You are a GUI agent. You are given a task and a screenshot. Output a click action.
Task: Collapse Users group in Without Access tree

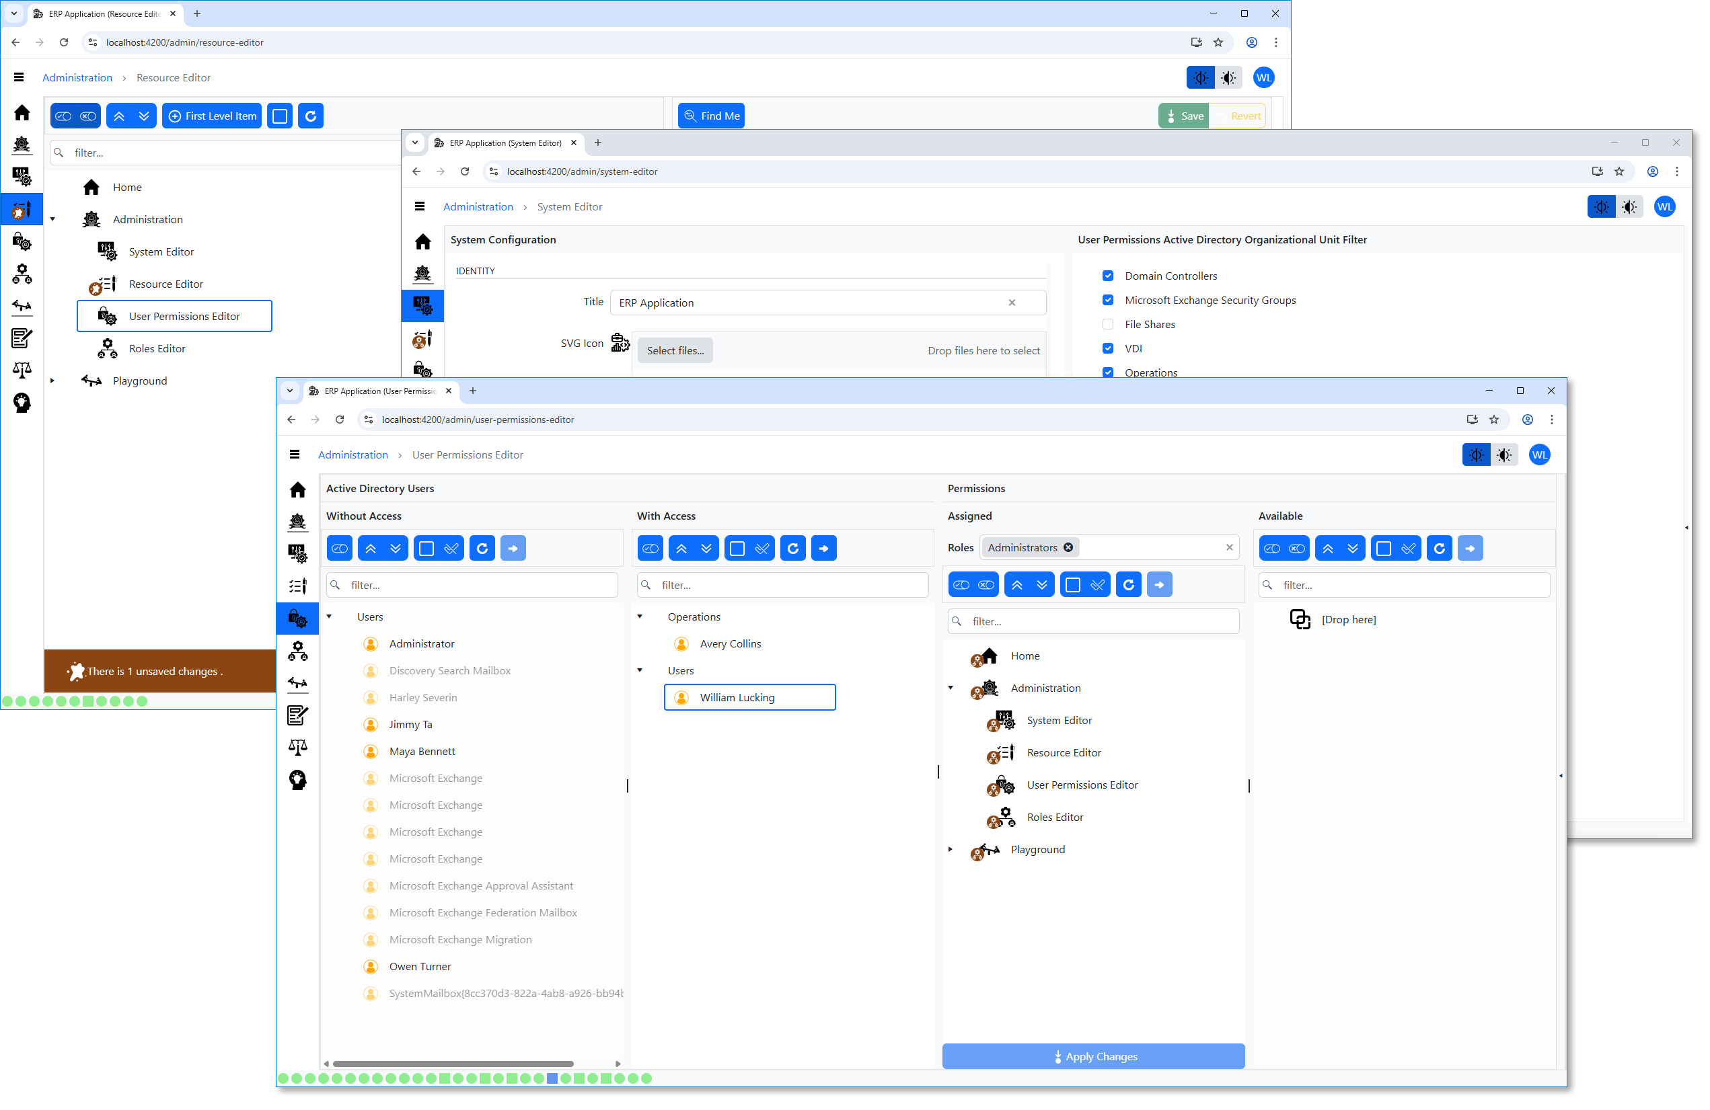329,617
